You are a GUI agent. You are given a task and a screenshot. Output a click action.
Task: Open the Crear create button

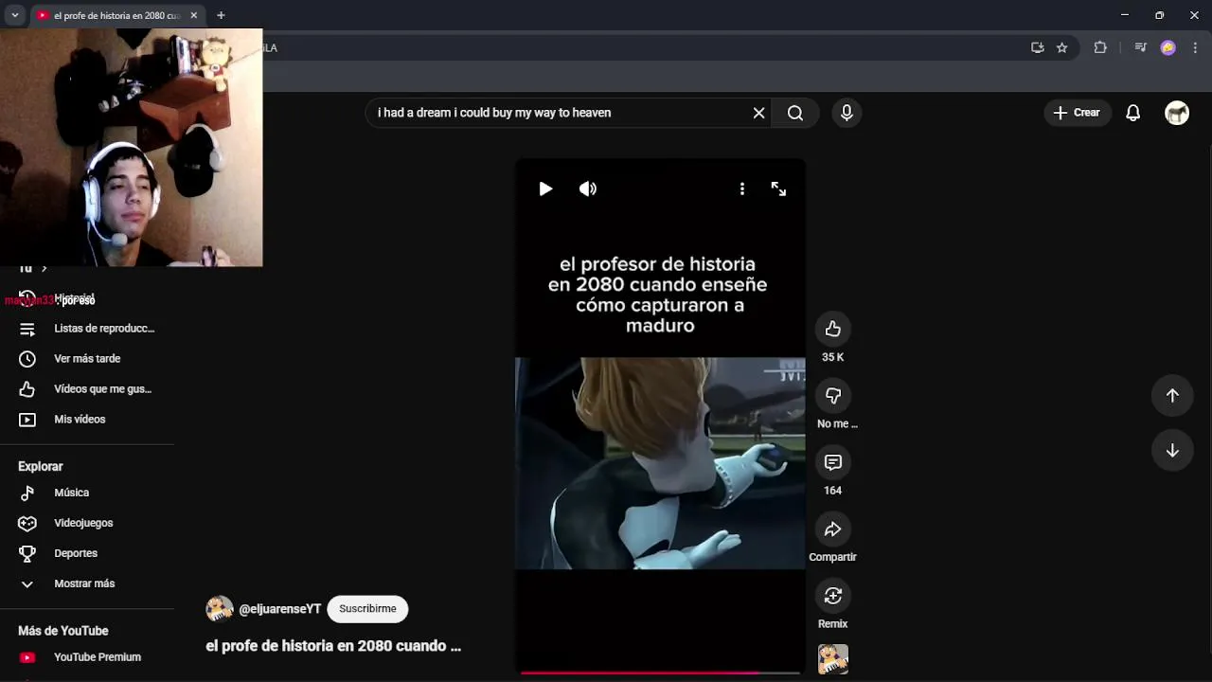[1077, 113]
